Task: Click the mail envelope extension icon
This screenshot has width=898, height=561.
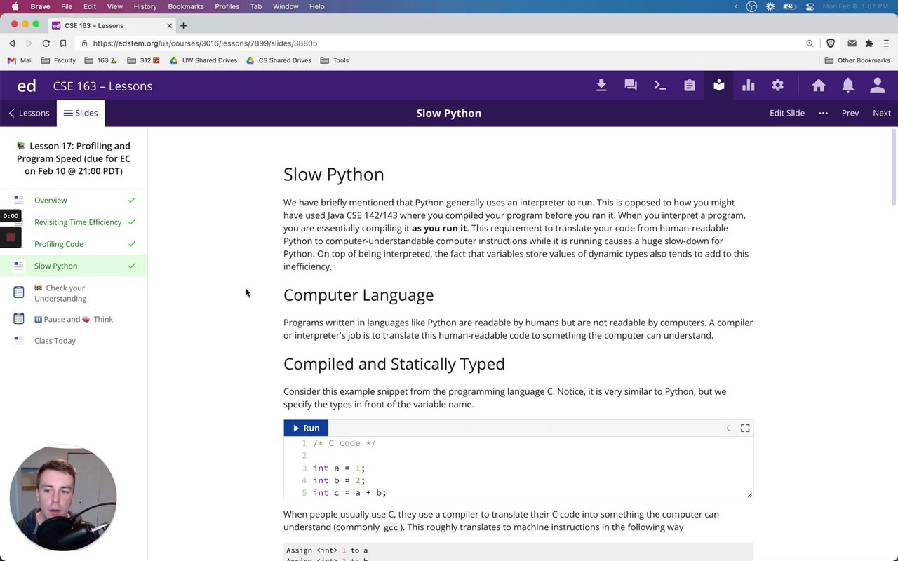Action: (x=852, y=43)
